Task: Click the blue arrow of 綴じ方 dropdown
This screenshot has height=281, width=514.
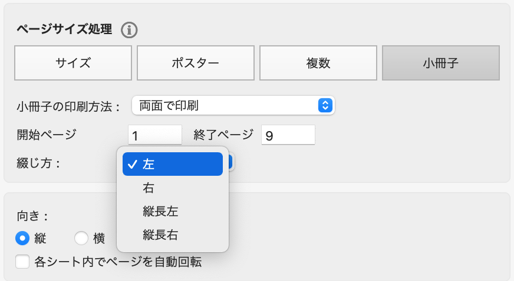Action: (231, 162)
